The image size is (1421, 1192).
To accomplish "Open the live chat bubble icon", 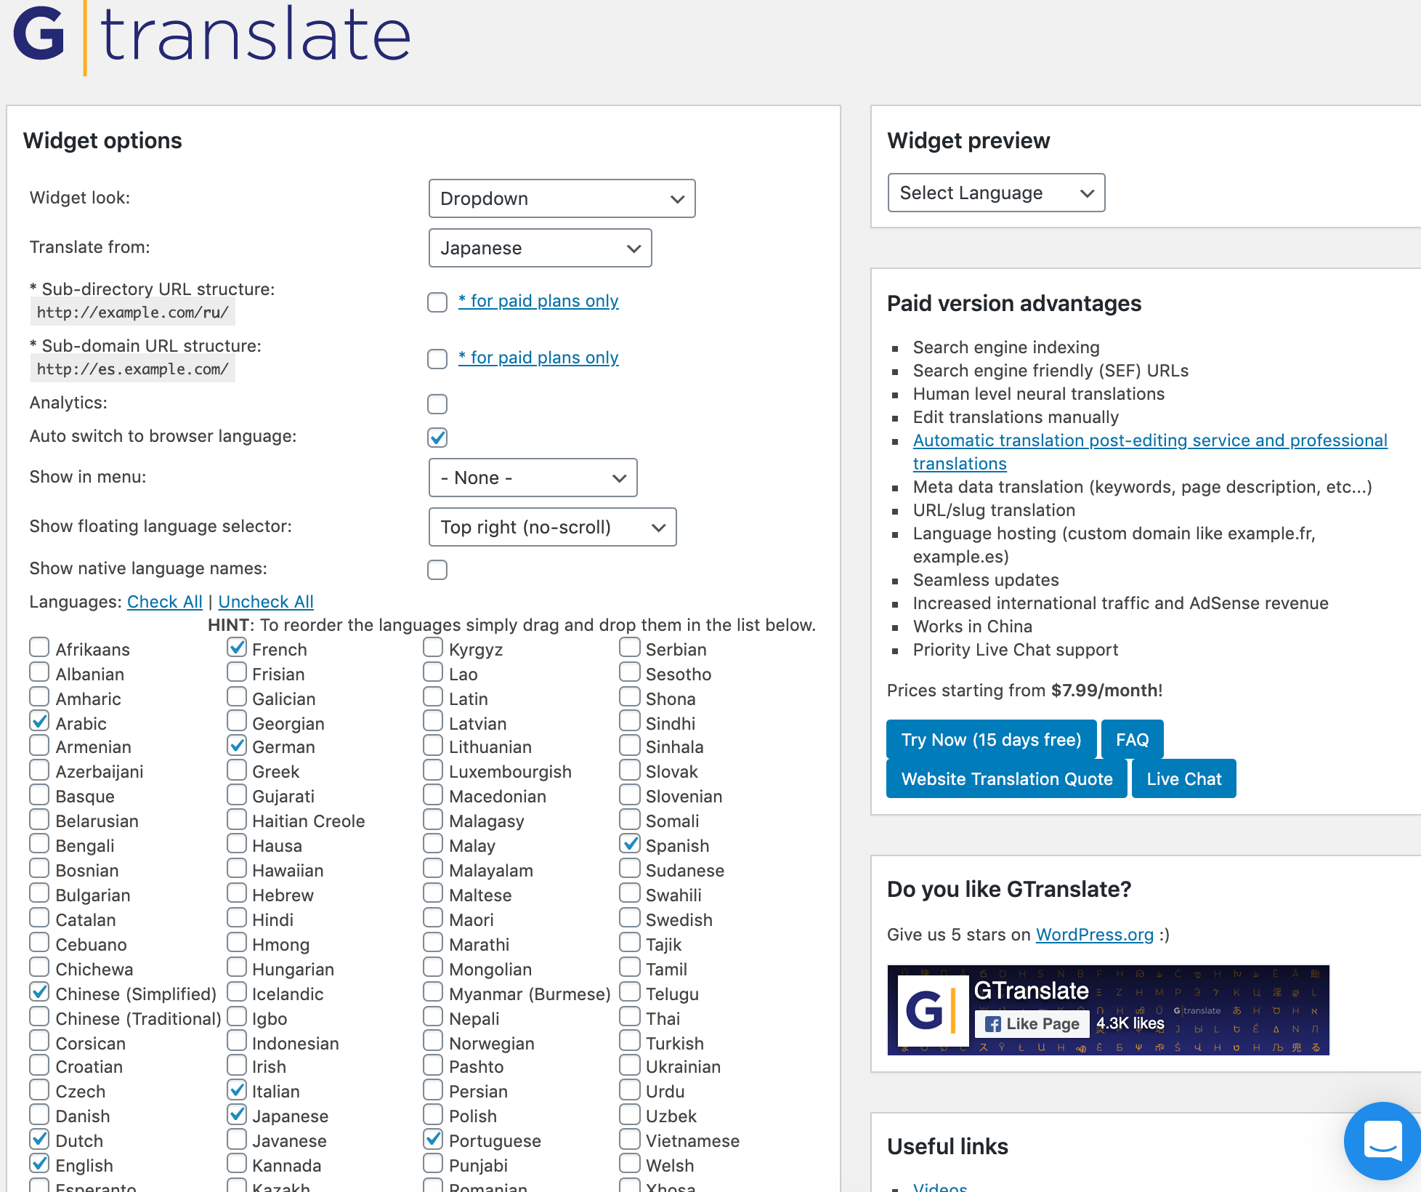I will pos(1382,1140).
